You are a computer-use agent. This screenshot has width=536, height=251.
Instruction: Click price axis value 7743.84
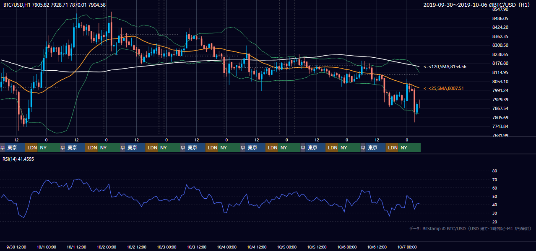500,126
